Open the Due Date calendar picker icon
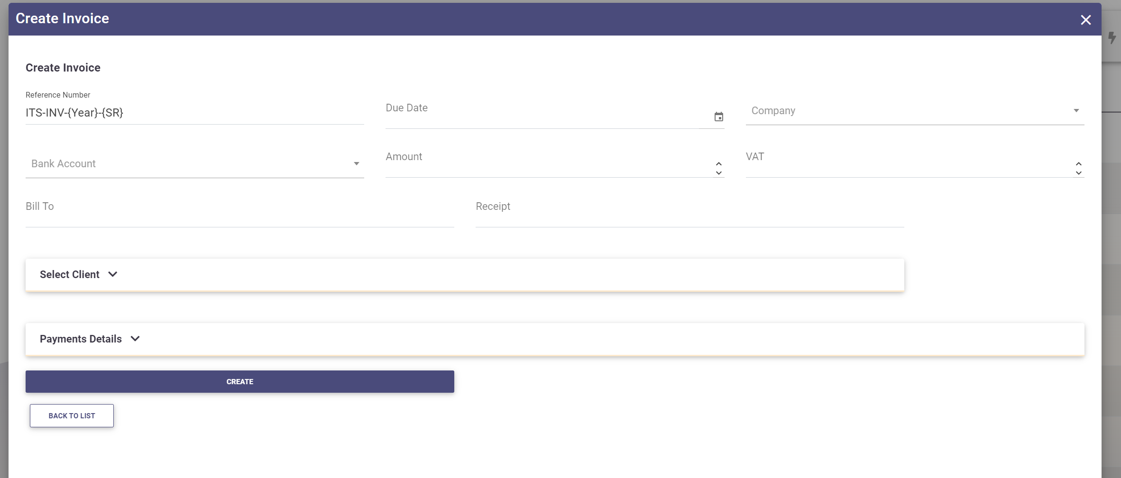The image size is (1121, 478). [718, 117]
